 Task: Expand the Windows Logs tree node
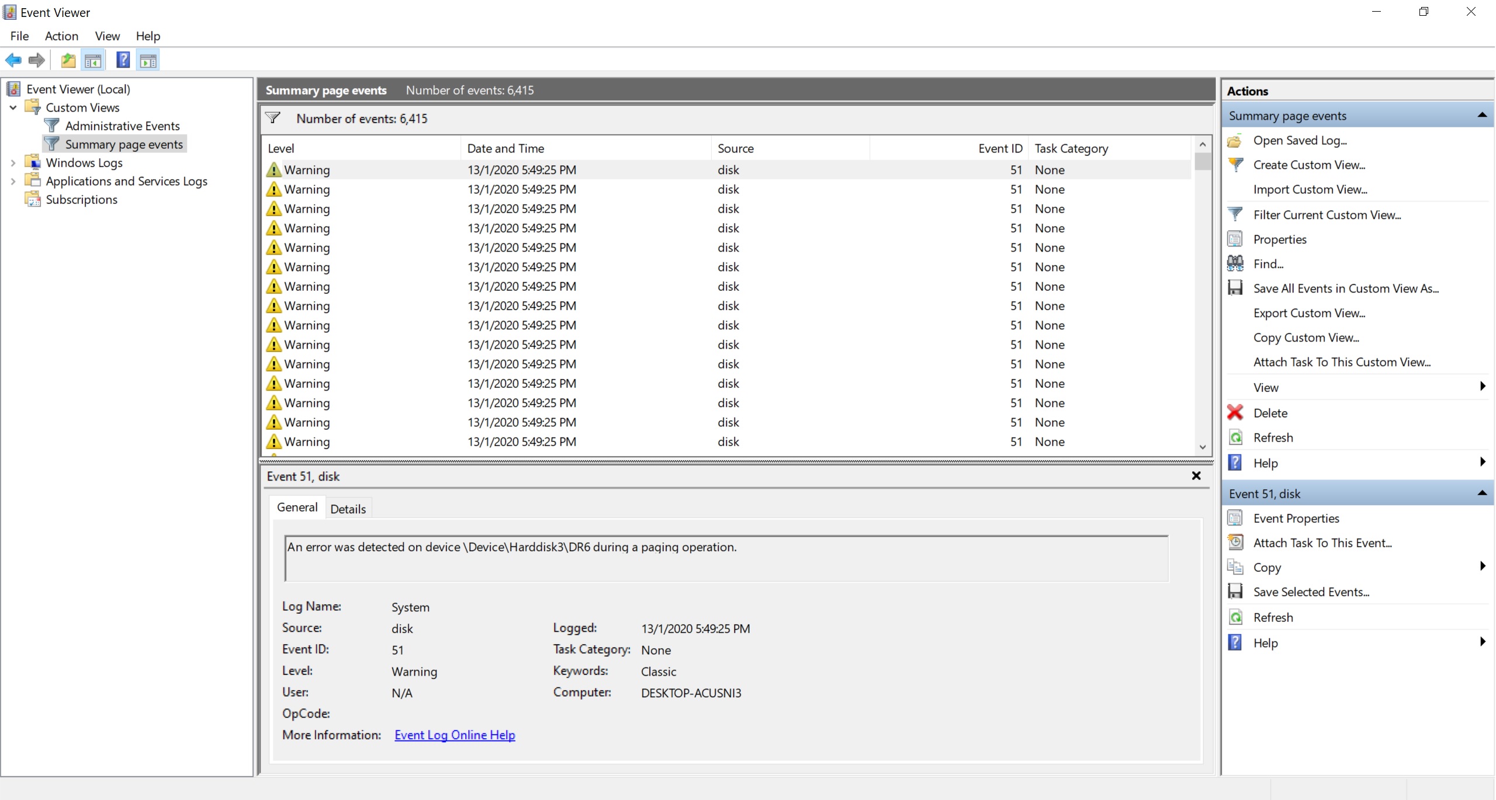13,163
